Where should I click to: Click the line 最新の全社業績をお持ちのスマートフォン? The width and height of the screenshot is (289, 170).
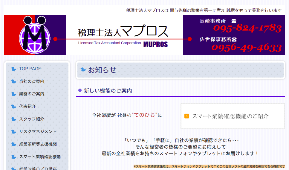click(x=181, y=153)
